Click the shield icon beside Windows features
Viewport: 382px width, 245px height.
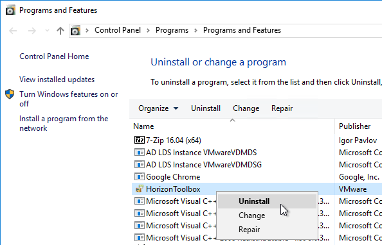tap(10, 94)
